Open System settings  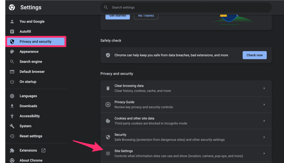[x=25, y=126]
